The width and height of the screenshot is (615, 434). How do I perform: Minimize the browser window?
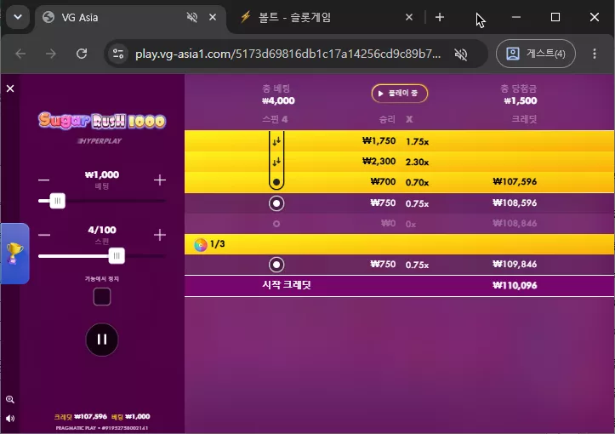pos(516,17)
